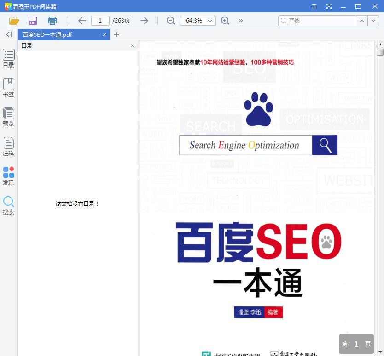
Task: Click the Search Engine Optimization text box
Action: point(246,145)
